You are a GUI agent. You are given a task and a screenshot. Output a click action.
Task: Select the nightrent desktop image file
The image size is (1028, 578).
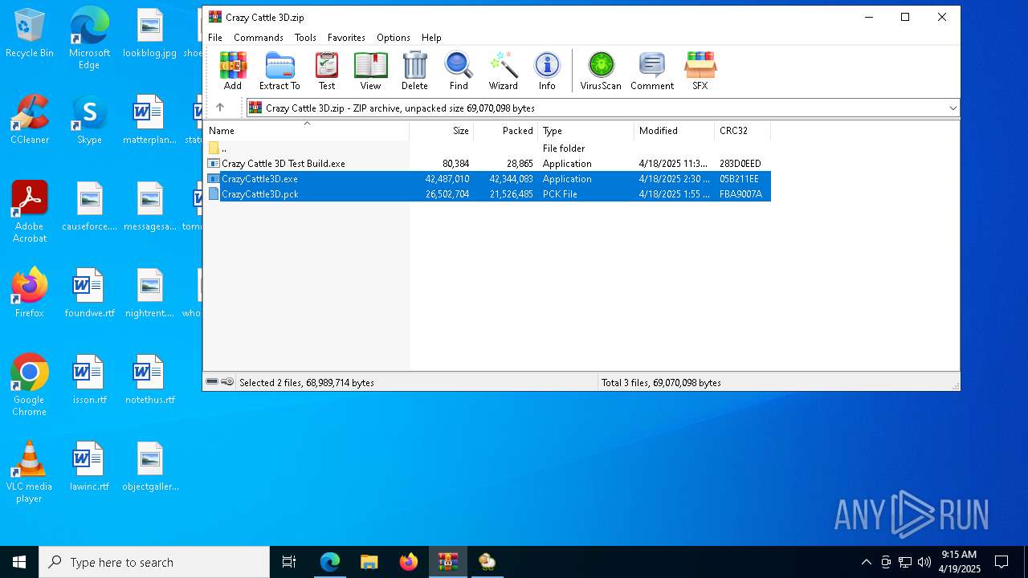tap(149, 294)
